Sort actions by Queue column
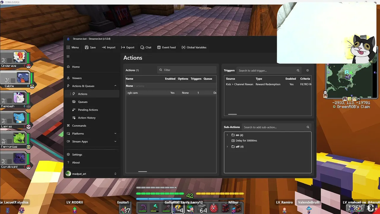This screenshot has height=214, width=380. 208,79
